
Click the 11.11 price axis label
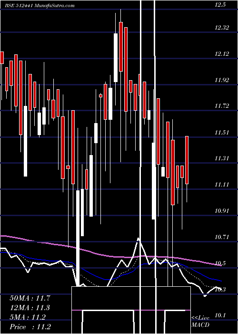pos(222,185)
